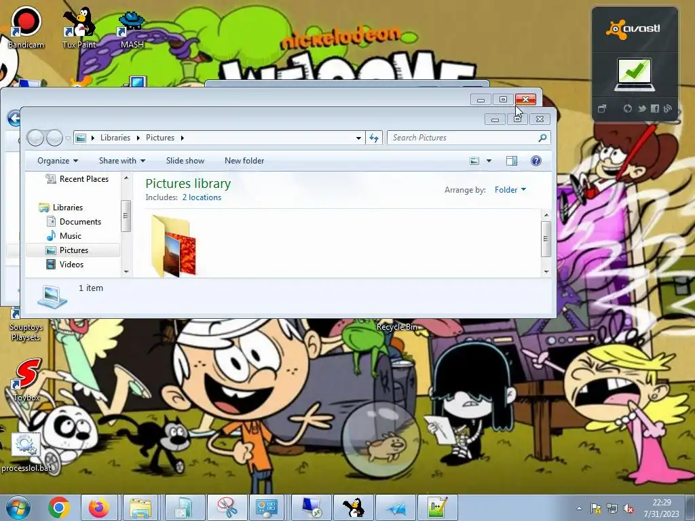695x521 pixels.
Task: Launch Google Chrome from taskbar
Action: click(x=59, y=507)
